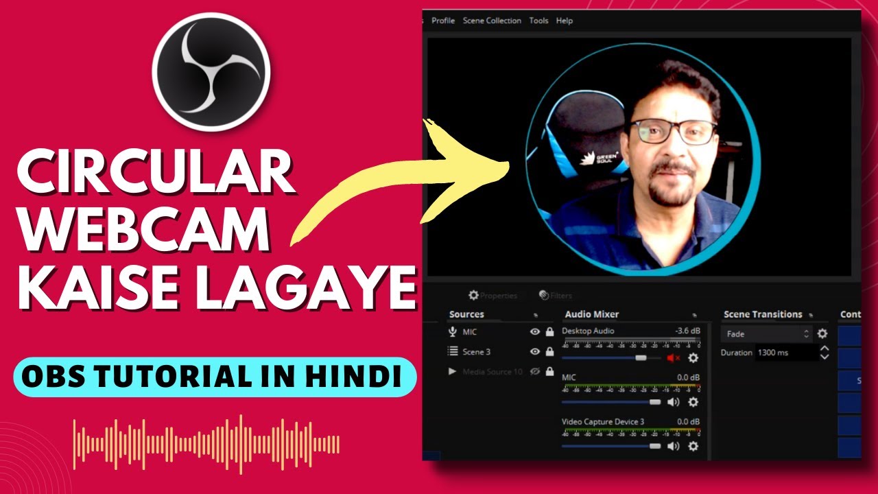878x494 pixels.
Task: Click the Desktop Audio channel label
Action: 588,331
